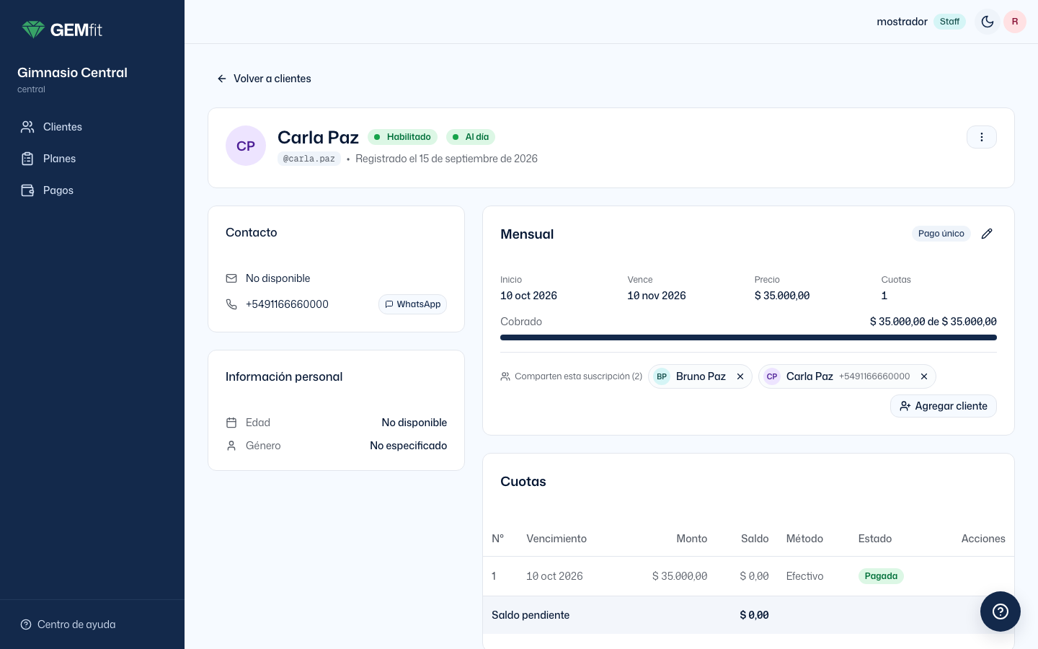Click the Estado column header
Viewport: 1038px width, 649px height.
coord(875,539)
